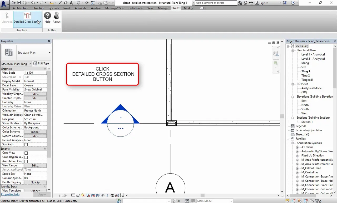Open the Favorites star icon
The width and height of the screenshot is (337, 203).
[x=251, y=3]
